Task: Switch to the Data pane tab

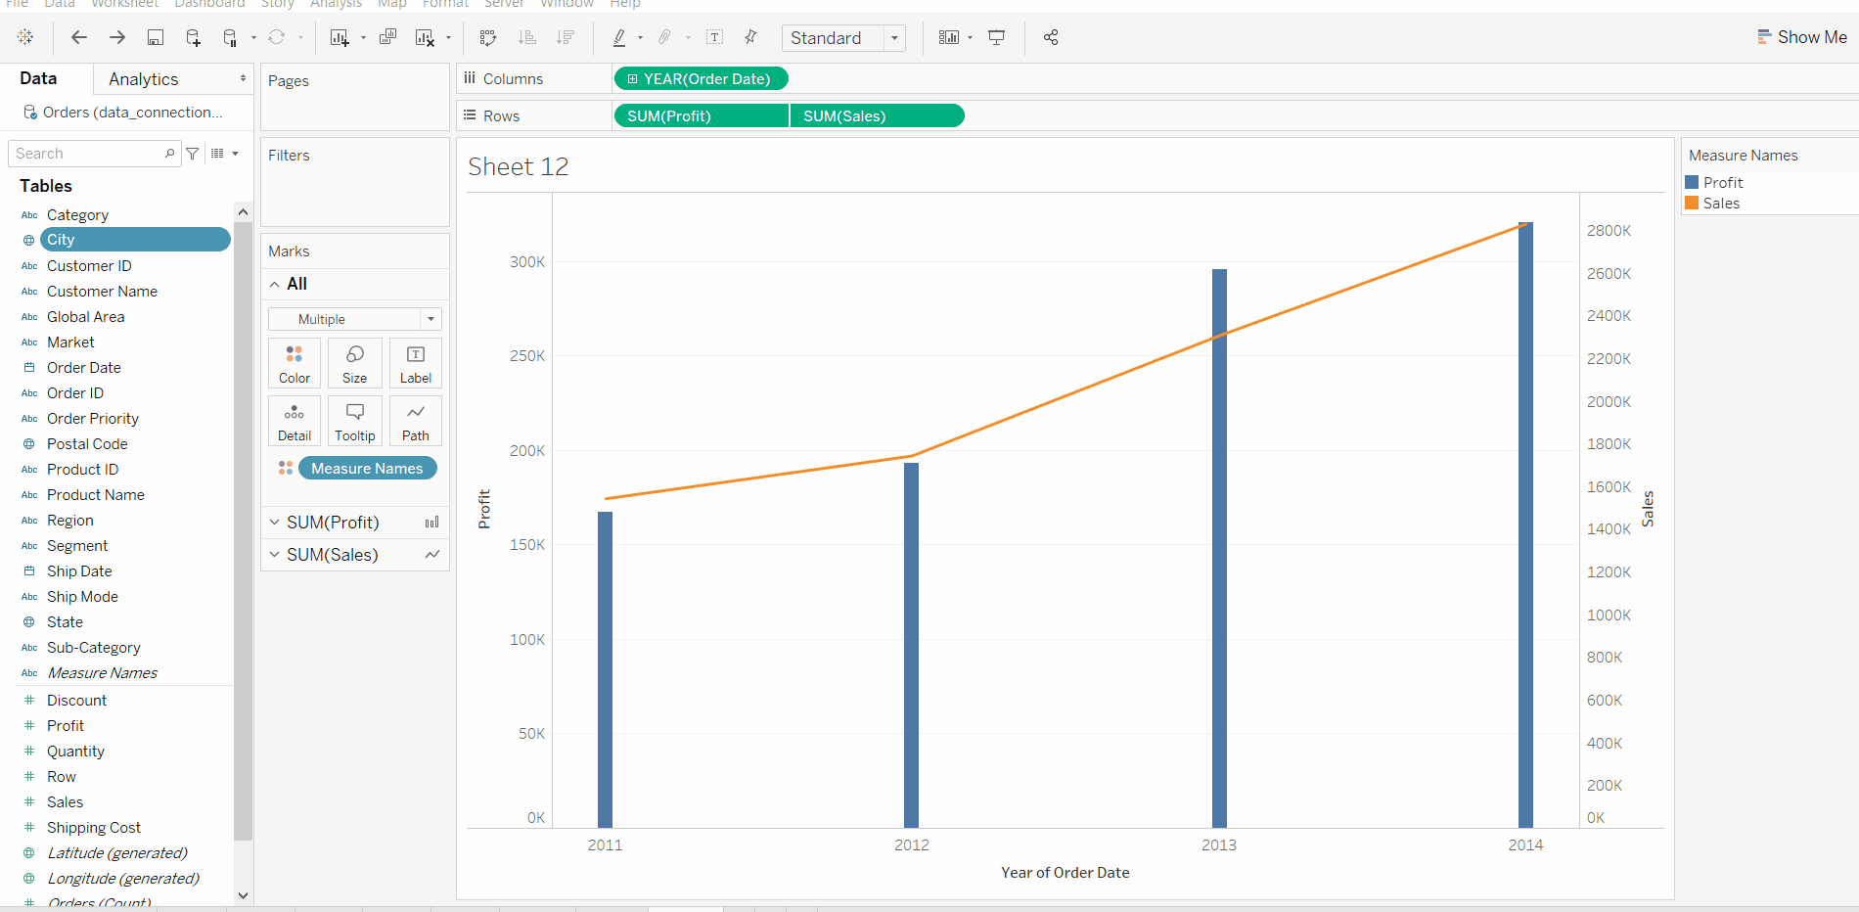Action: coord(38,78)
